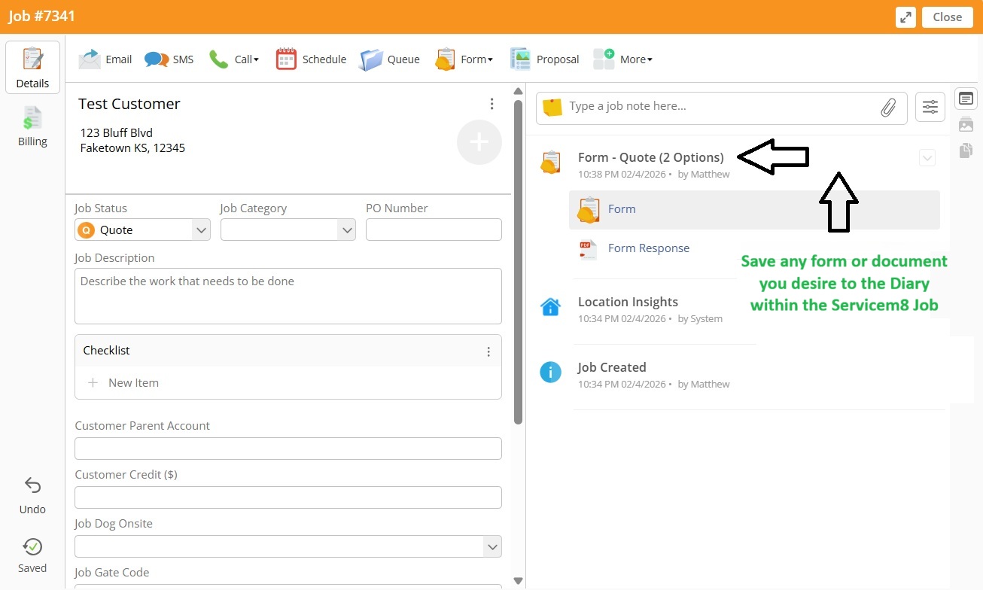Close the Job #7341 window
The width and height of the screenshot is (983, 590).
tap(948, 17)
